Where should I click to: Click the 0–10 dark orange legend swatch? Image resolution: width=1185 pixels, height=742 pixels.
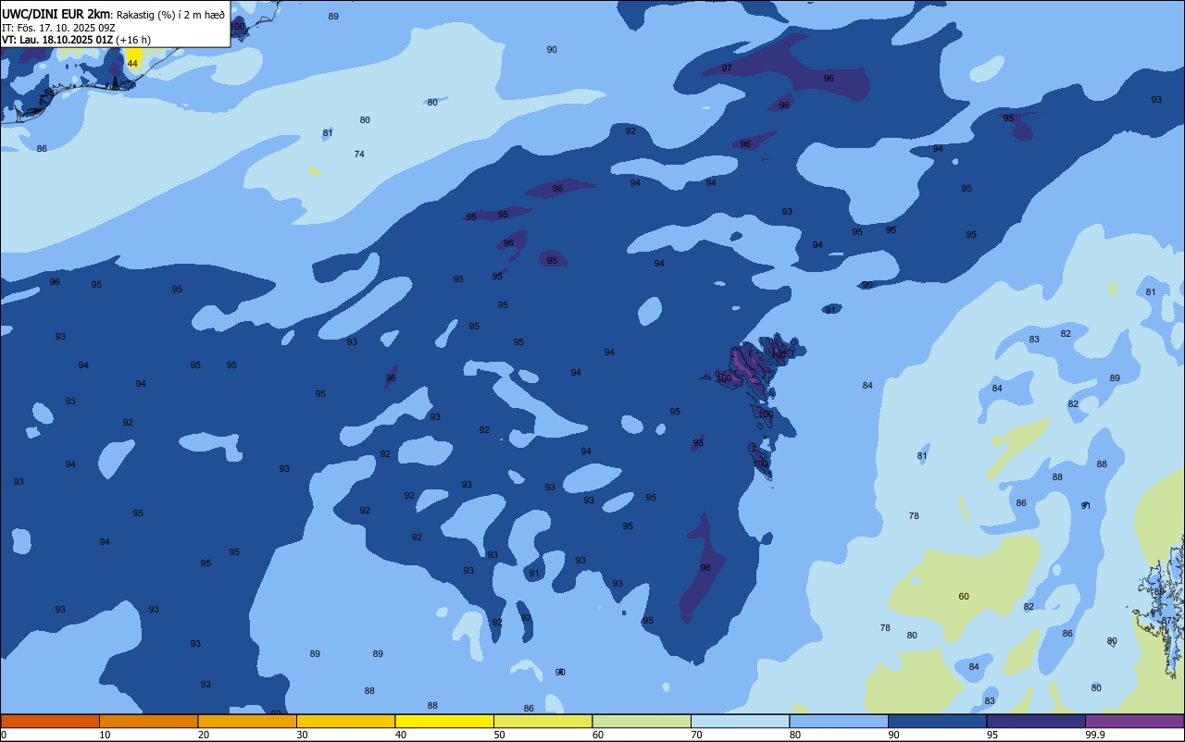click(50, 721)
